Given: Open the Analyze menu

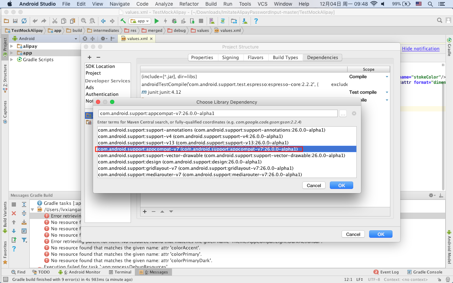Looking at the screenshot, I should (x=164, y=4).
